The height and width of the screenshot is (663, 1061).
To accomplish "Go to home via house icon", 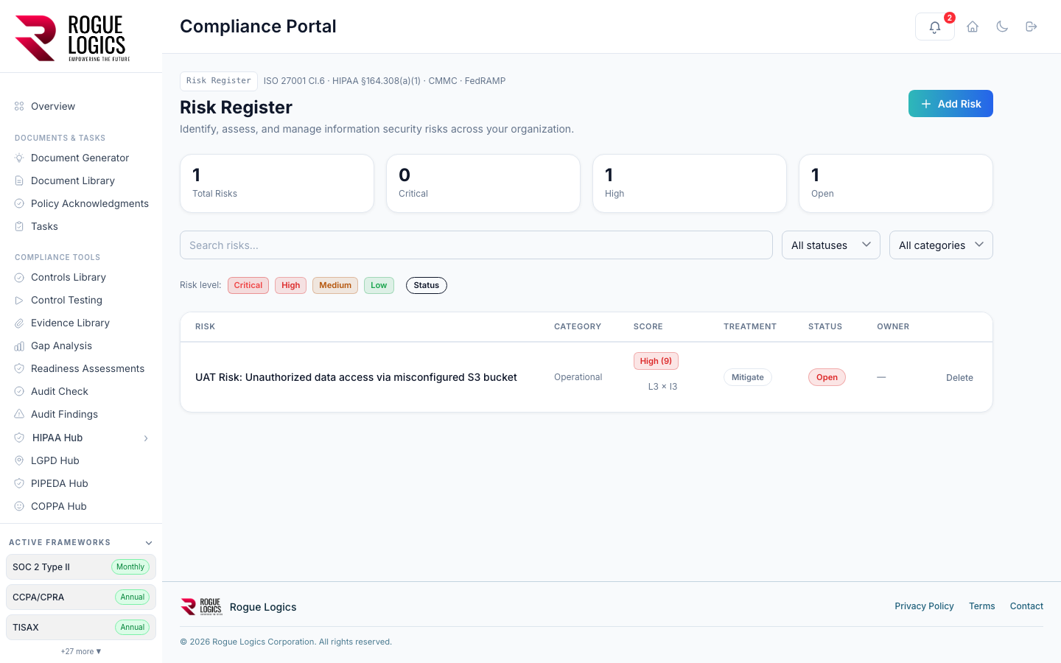I will click(973, 27).
